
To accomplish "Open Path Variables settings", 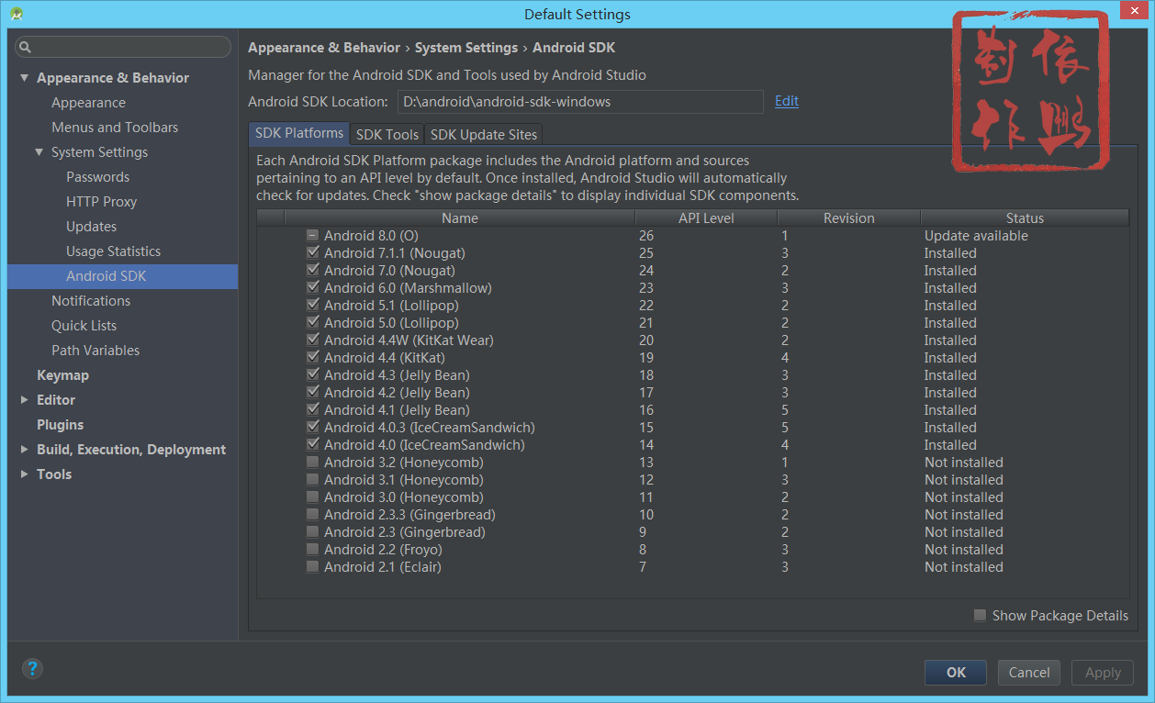I will 95,351.
